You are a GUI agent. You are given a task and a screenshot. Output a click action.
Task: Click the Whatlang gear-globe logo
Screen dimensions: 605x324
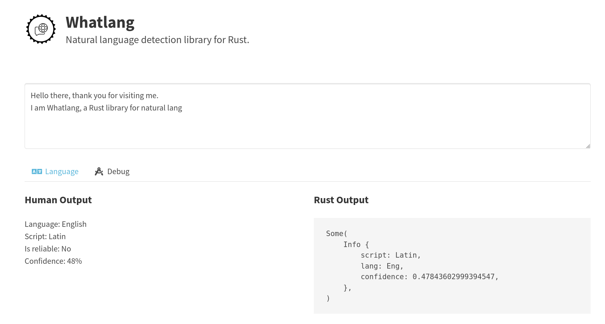[x=41, y=29]
